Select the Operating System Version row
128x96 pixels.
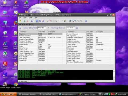(x=90, y=37)
